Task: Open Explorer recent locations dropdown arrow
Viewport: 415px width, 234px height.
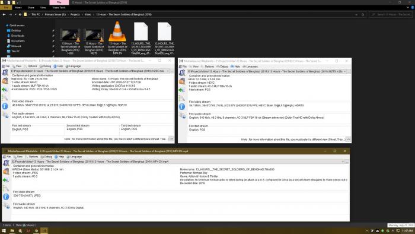Action: click(x=15, y=15)
